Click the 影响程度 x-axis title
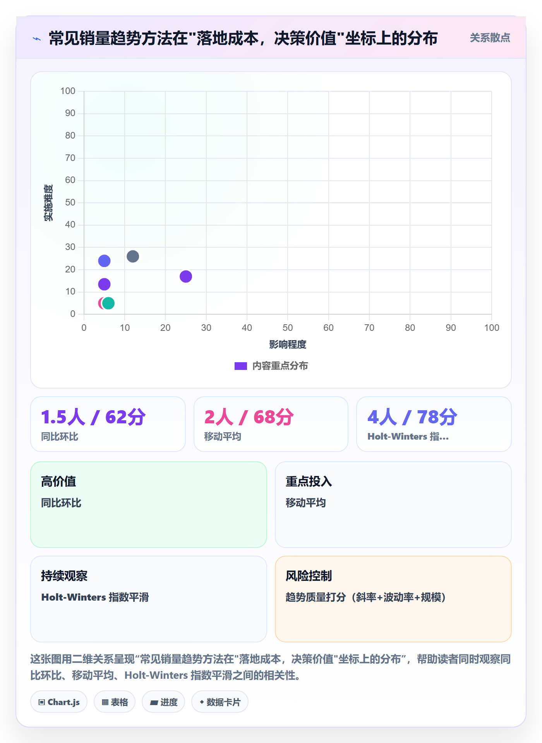 [x=288, y=344]
